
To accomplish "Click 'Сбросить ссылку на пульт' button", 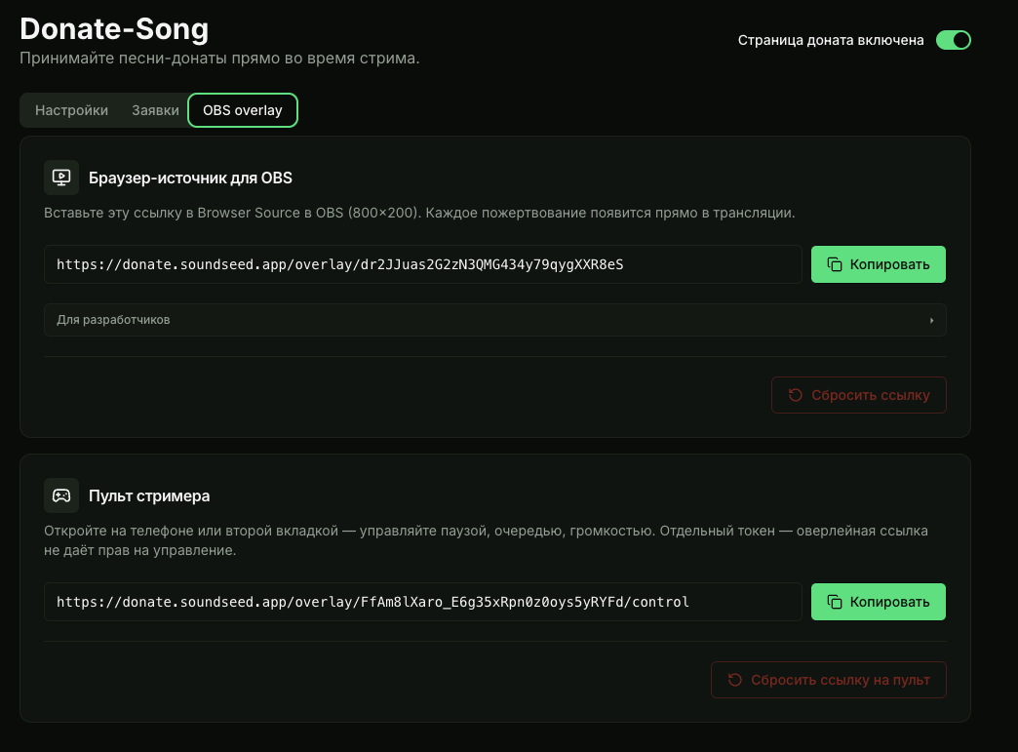I will (x=829, y=680).
